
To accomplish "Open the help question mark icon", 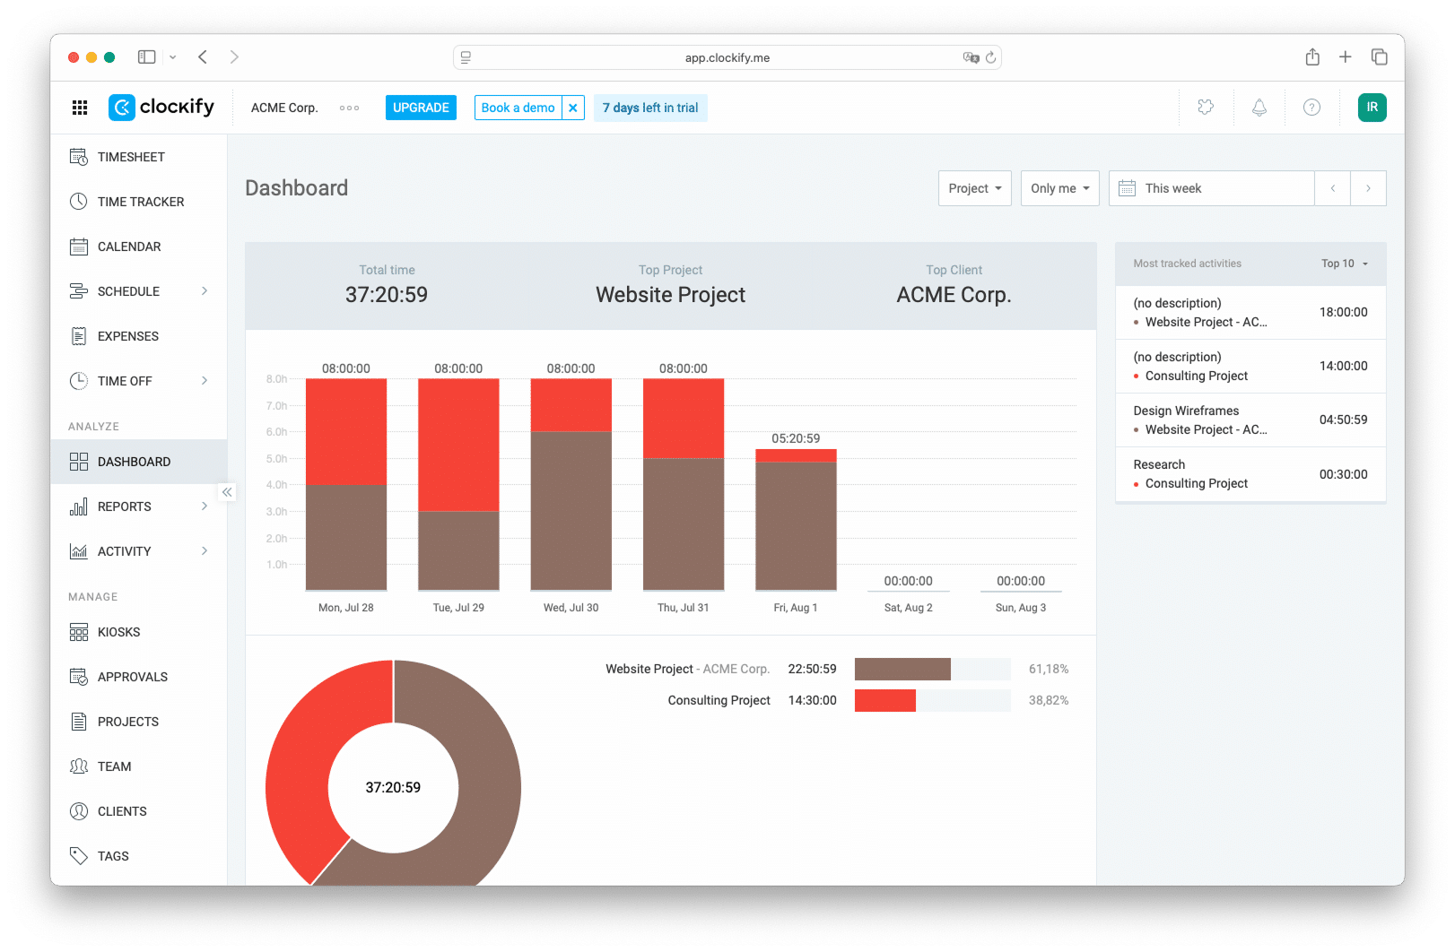I will [x=1311, y=108].
